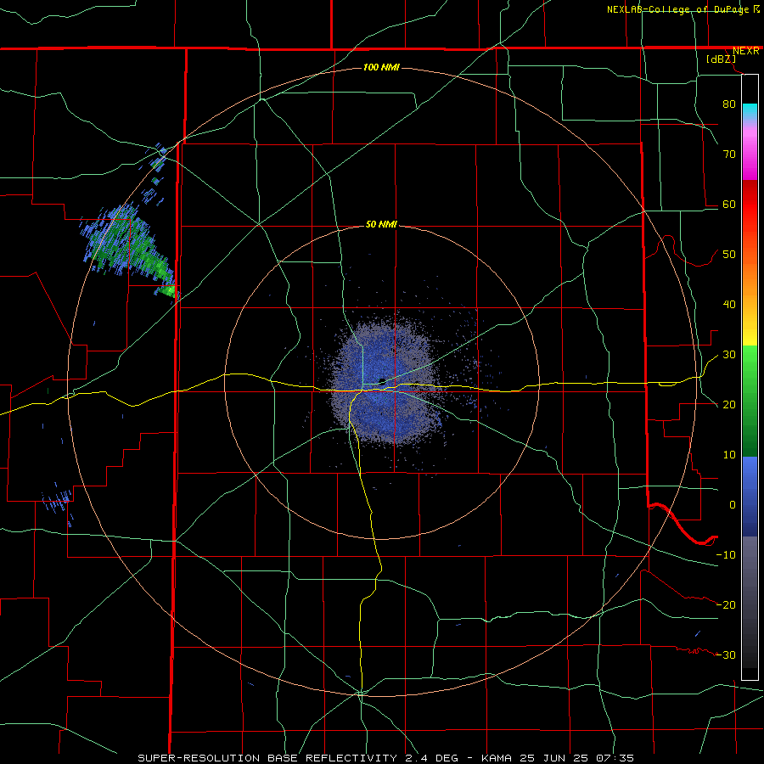Click the -30 value on dBZ scale
This screenshot has height=764, width=764.
726,654
